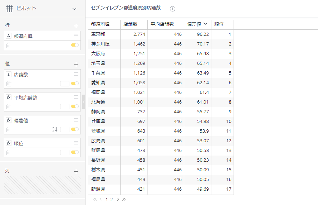Viewport: 318px width, 205px height.
Task: Remove 順位 using its trash icon
Action: [x=9, y=152]
